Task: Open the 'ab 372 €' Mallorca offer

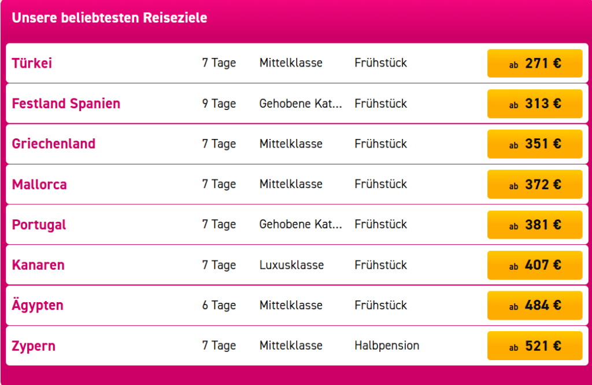Action: pyautogui.click(x=534, y=184)
